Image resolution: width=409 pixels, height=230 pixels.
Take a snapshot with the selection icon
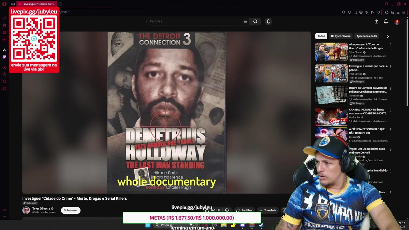355,12
